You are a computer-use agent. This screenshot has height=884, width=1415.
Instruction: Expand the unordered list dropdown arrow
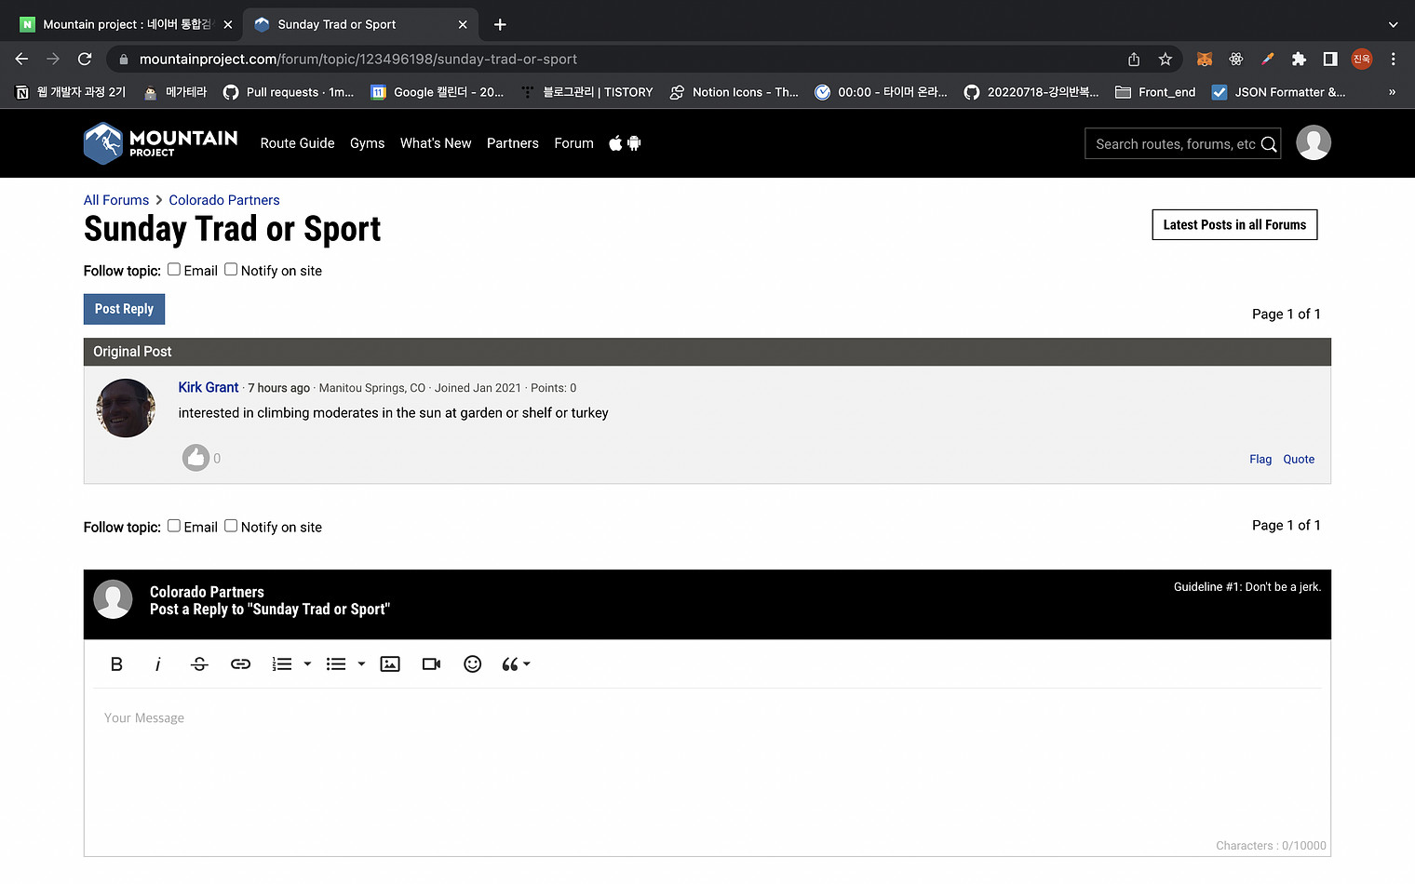tap(361, 664)
